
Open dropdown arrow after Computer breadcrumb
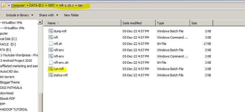coord(27,5)
